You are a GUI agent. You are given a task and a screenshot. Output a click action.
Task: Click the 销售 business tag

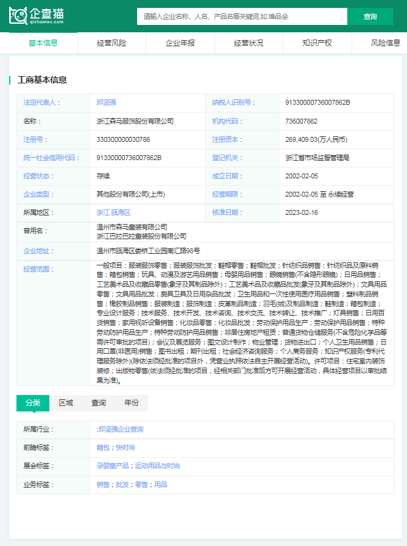click(103, 485)
